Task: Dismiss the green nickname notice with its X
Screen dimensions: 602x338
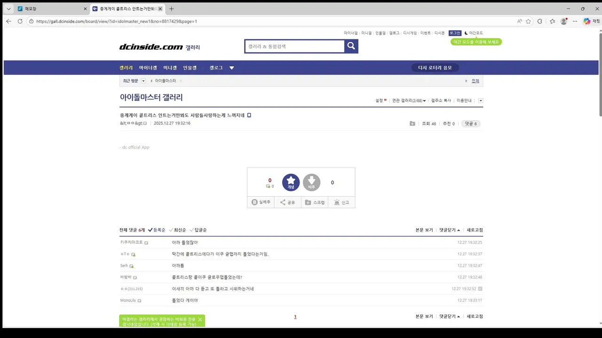Action: [200, 319]
